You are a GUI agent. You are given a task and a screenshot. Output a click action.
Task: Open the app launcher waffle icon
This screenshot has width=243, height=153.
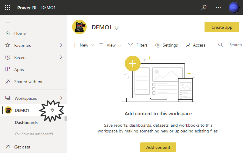pos(8,8)
